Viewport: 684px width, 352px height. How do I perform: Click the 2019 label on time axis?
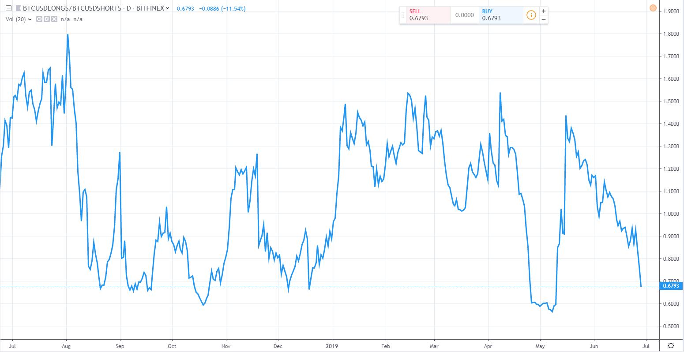click(x=331, y=346)
